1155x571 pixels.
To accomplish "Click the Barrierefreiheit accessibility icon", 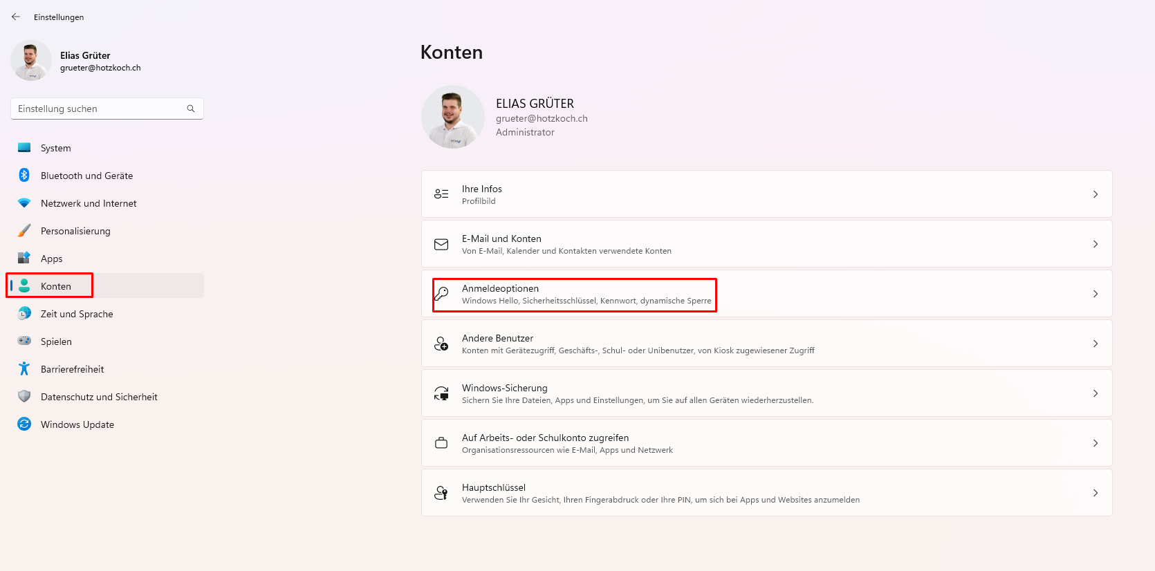I will pyautogui.click(x=24, y=369).
